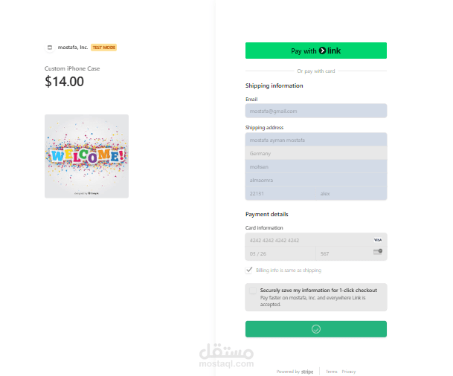
Task: Click the Email input field
Action: pyautogui.click(x=316, y=111)
